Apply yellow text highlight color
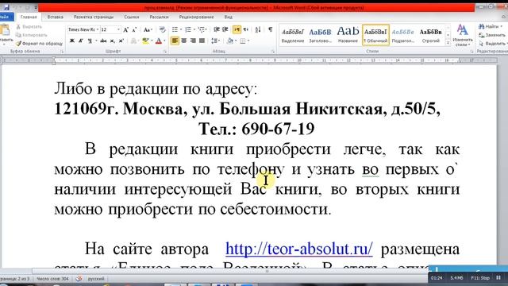This screenshot has width=508, height=286. point(145,41)
